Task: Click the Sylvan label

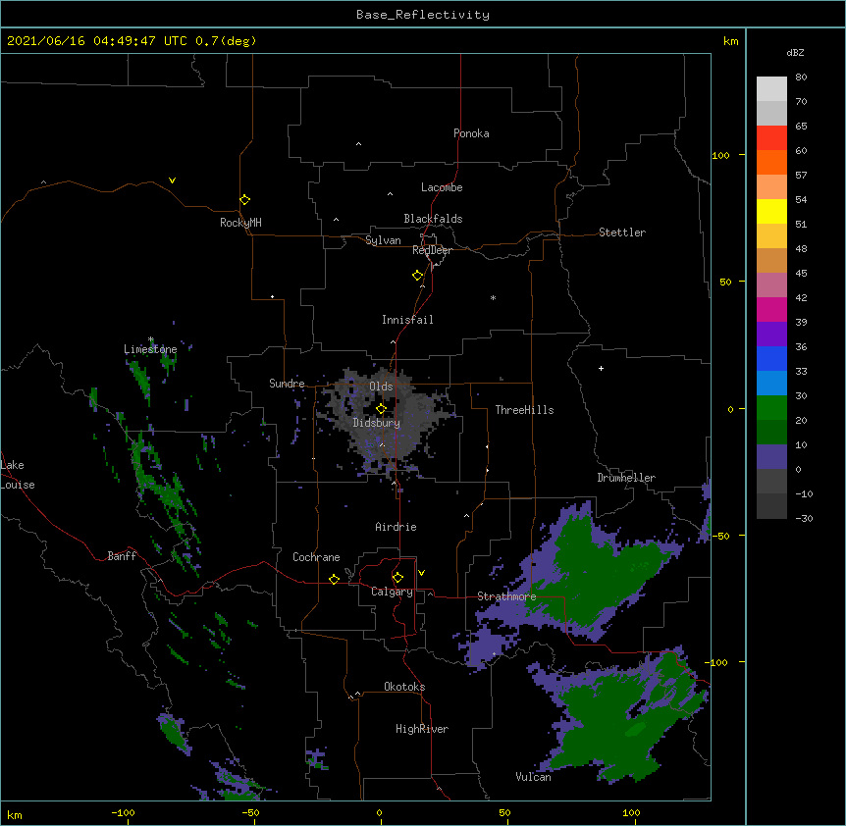Action: point(383,240)
